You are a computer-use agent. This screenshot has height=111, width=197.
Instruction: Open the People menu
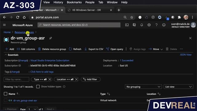point(90,2)
